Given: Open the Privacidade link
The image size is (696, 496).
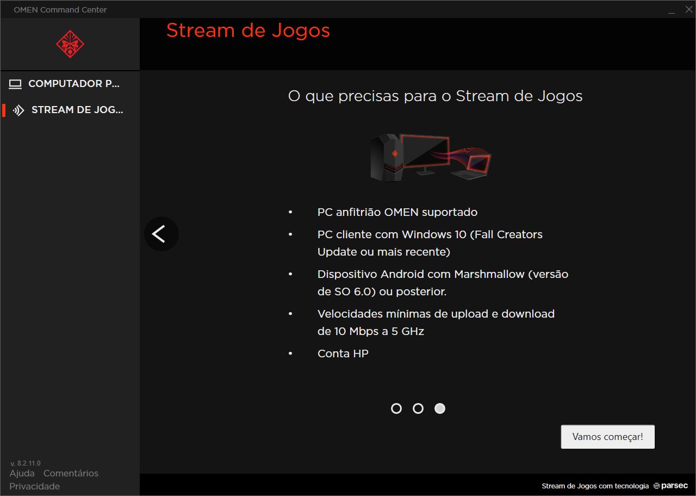Looking at the screenshot, I should [x=35, y=486].
